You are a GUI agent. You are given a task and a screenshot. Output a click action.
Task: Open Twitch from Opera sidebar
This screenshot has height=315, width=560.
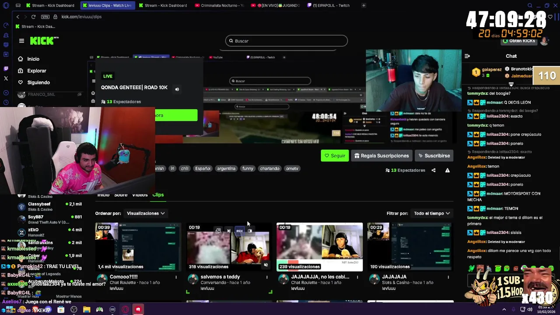(6, 69)
